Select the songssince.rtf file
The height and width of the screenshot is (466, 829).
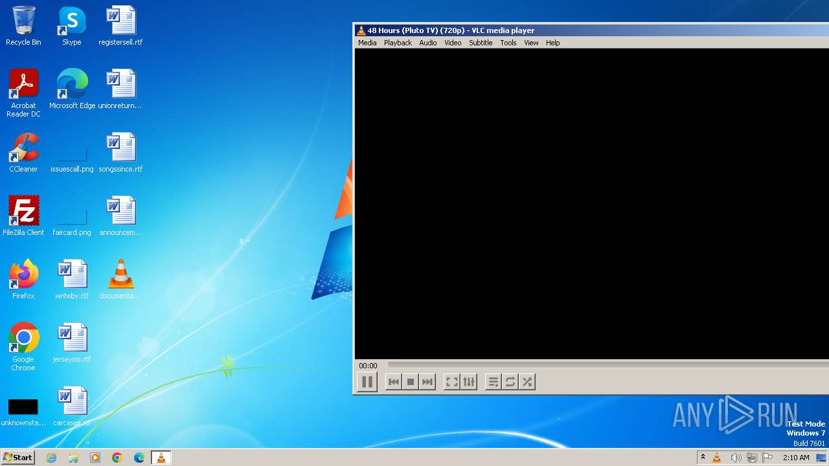point(120,153)
